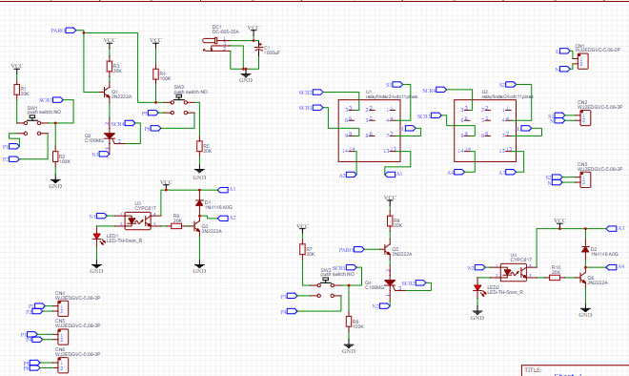Select resistor R10 beside optocoupler U4
This screenshot has width=629, height=376.
click(555, 277)
